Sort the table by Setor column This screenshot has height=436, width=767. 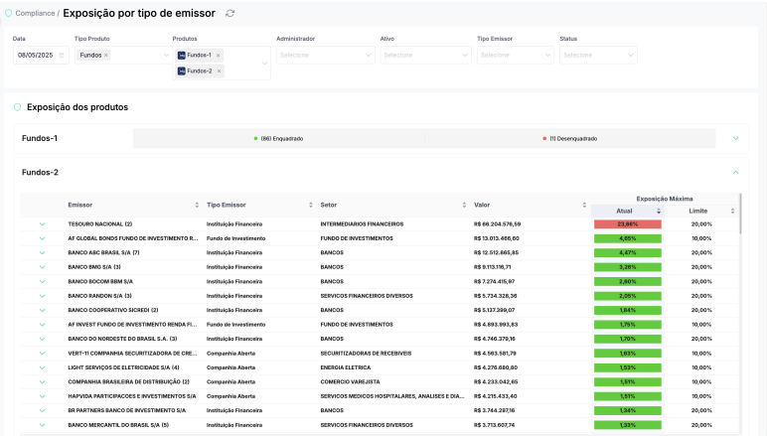(x=464, y=205)
